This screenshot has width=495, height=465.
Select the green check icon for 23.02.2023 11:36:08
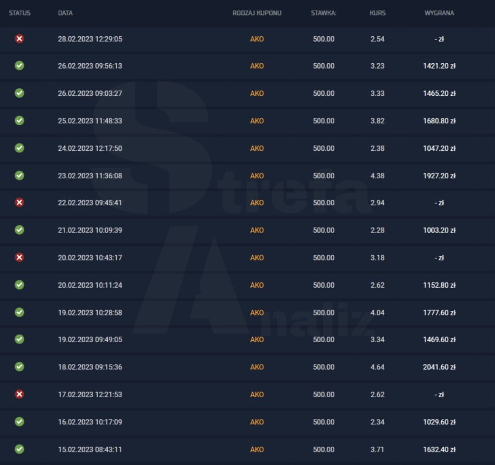[19, 175]
